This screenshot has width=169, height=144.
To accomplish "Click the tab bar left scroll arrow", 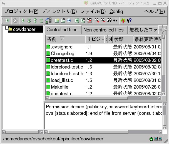I will coord(161,30).
